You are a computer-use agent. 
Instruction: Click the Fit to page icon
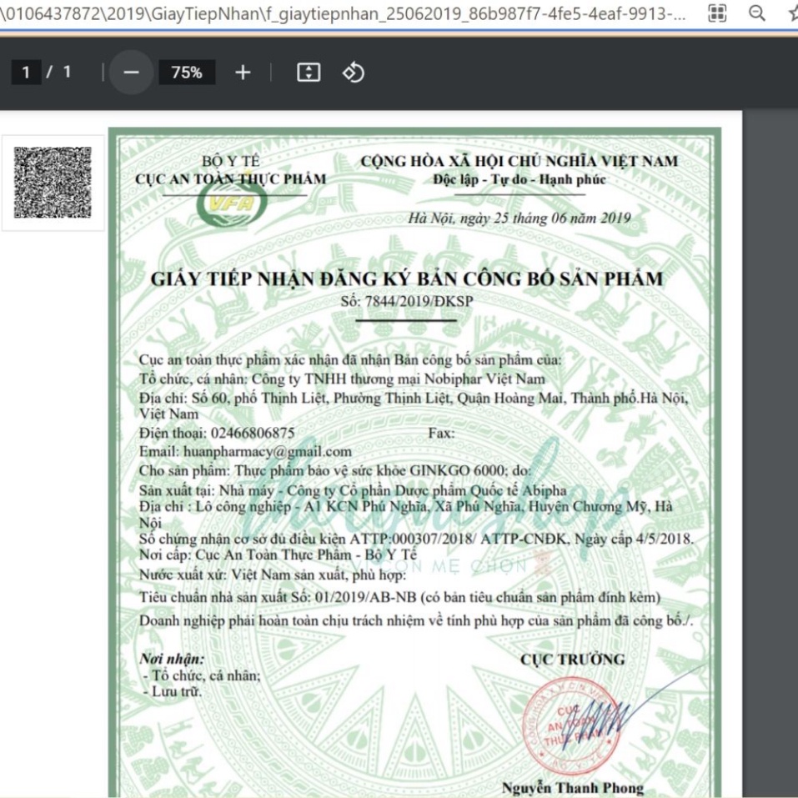pos(309,73)
